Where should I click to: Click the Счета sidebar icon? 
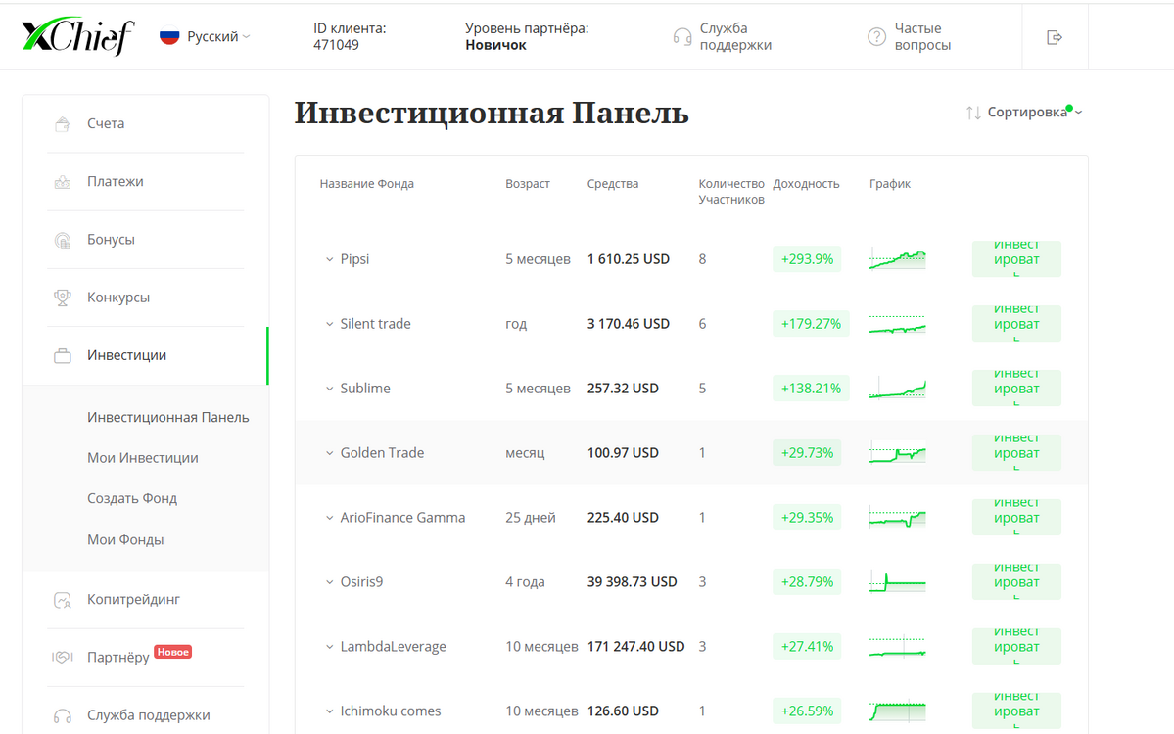(63, 124)
